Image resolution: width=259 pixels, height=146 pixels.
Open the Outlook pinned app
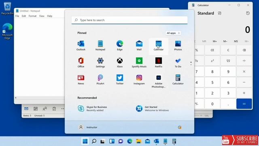(x=81, y=46)
